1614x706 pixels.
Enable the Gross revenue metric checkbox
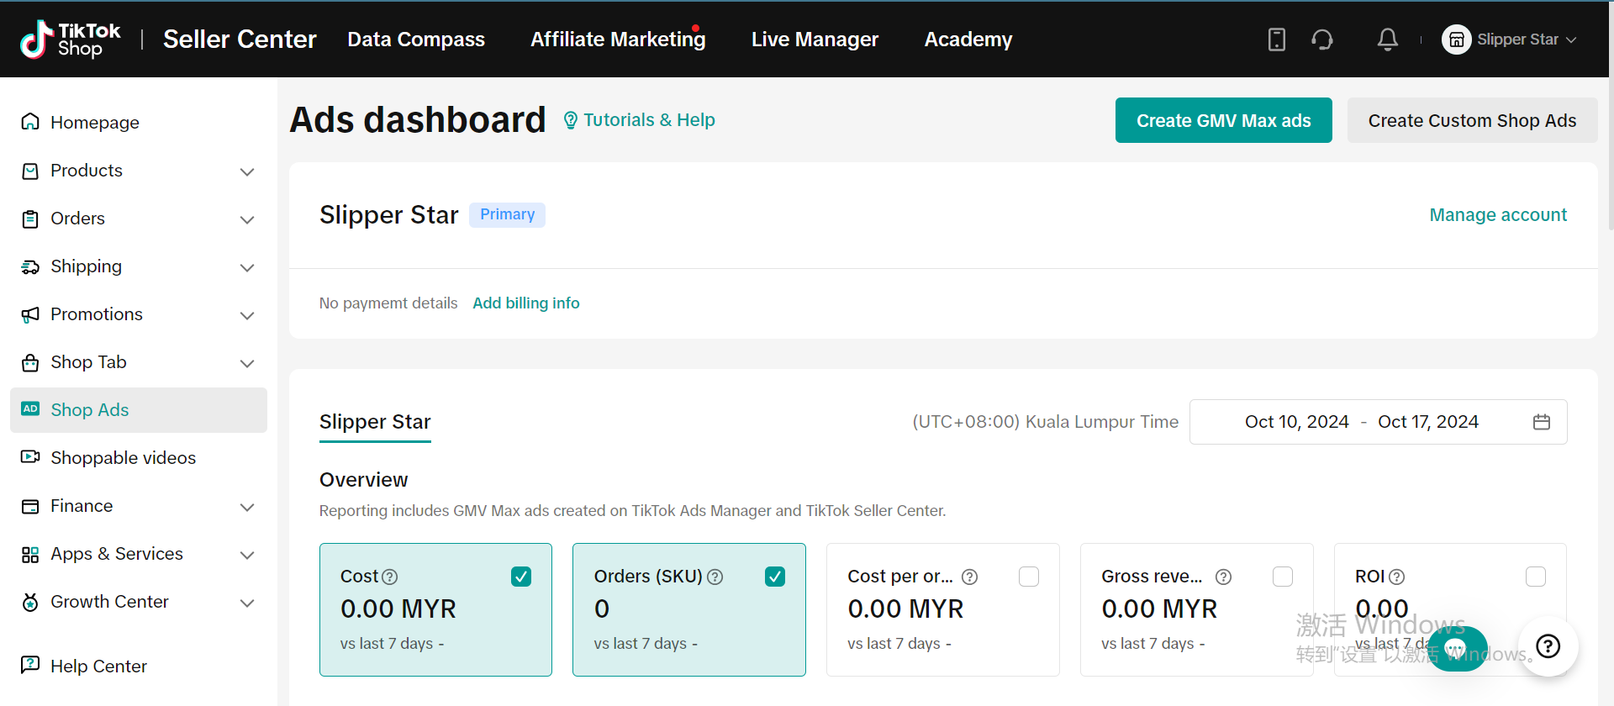(1282, 577)
